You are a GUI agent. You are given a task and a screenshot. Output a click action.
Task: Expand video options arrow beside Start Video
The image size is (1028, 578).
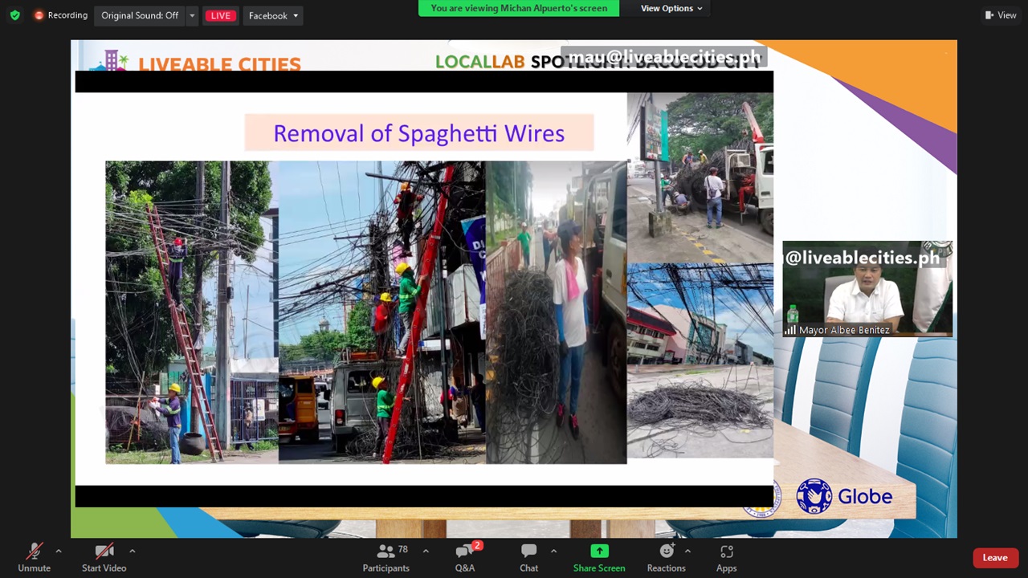click(132, 552)
